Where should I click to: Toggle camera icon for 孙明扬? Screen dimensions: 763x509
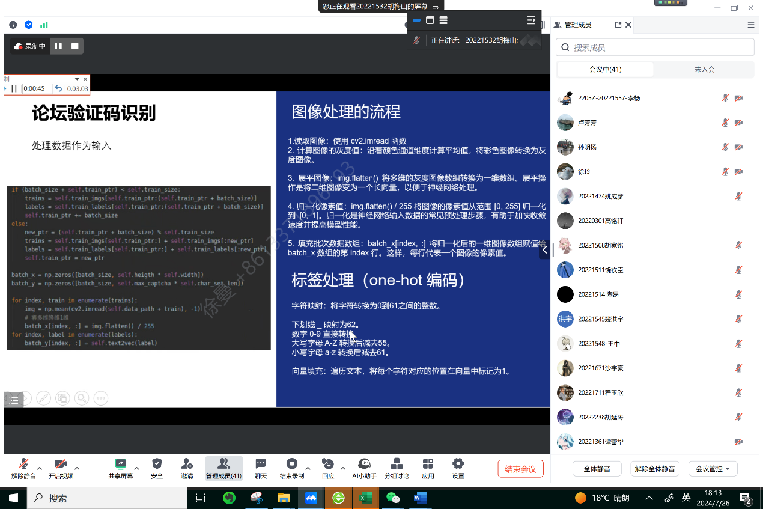[738, 147]
